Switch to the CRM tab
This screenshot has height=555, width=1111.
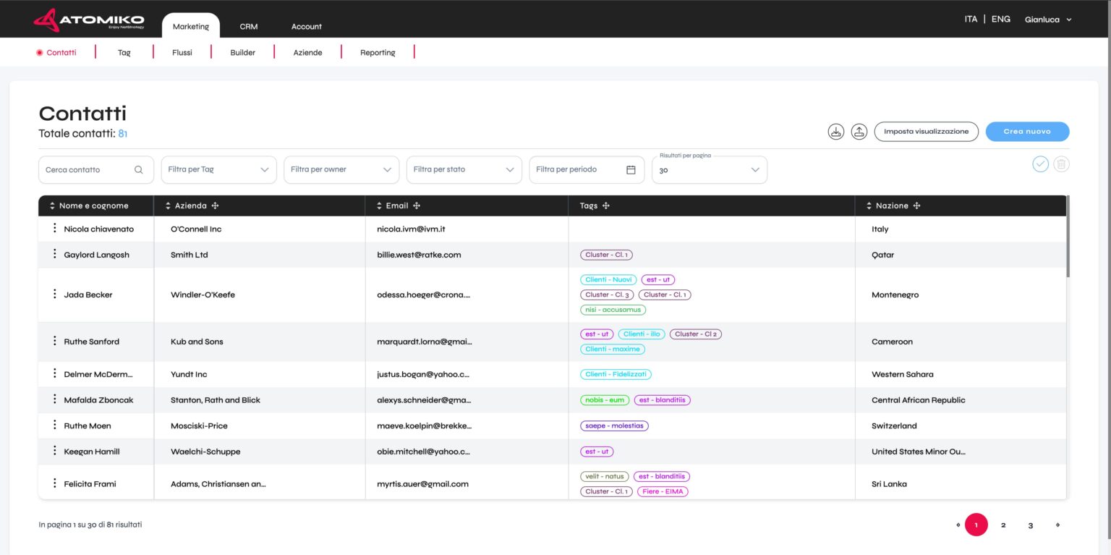click(248, 26)
